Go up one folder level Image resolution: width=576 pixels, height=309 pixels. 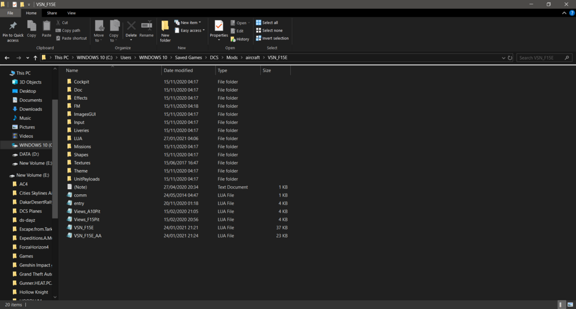[x=35, y=58]
